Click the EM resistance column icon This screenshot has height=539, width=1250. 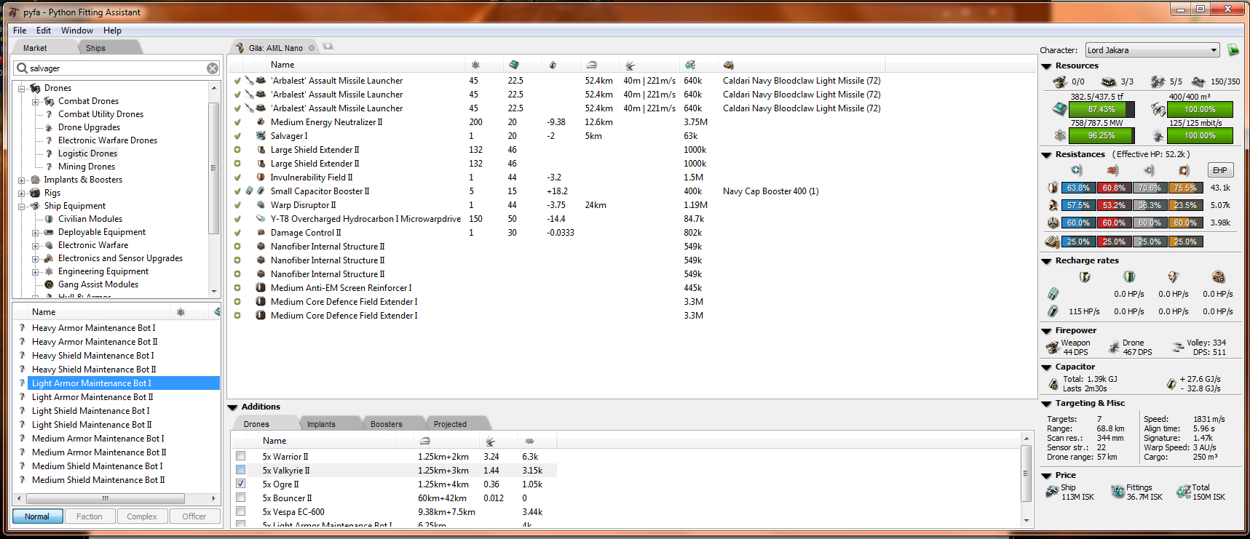[1077, 170]
